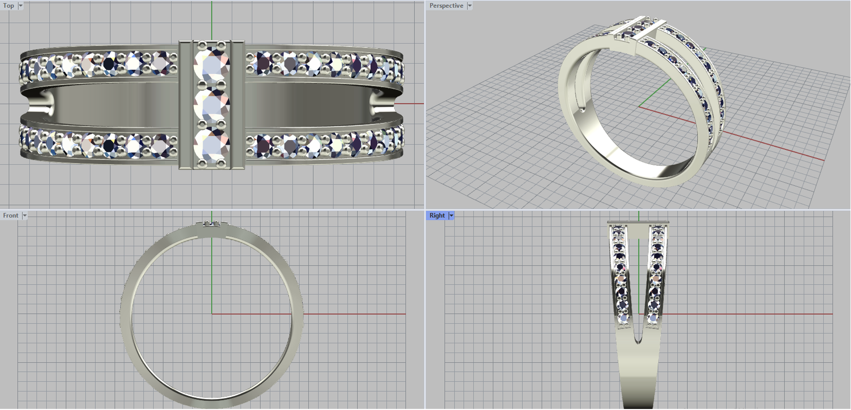Image resolution: width=851 pixels, height=410 pixels.
Task: Activate the Perspective viewport title
Action: click(446, 6)
